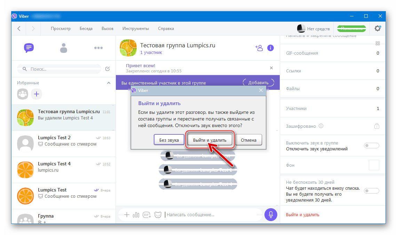Viewport: 397px width, 235px height.
Task: Click the account avatar near Нет средств
Action: pos(301,28)
